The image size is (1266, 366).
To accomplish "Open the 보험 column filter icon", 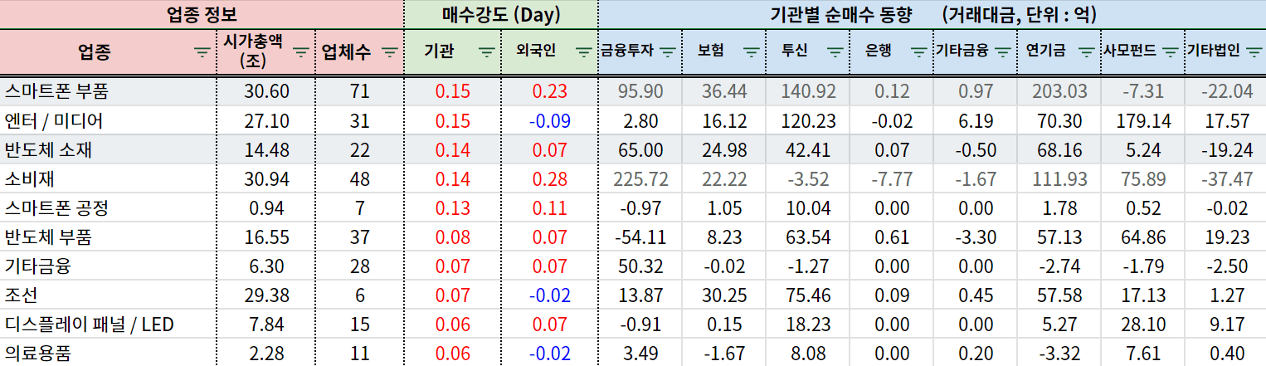I will click(x=751, y=51).
